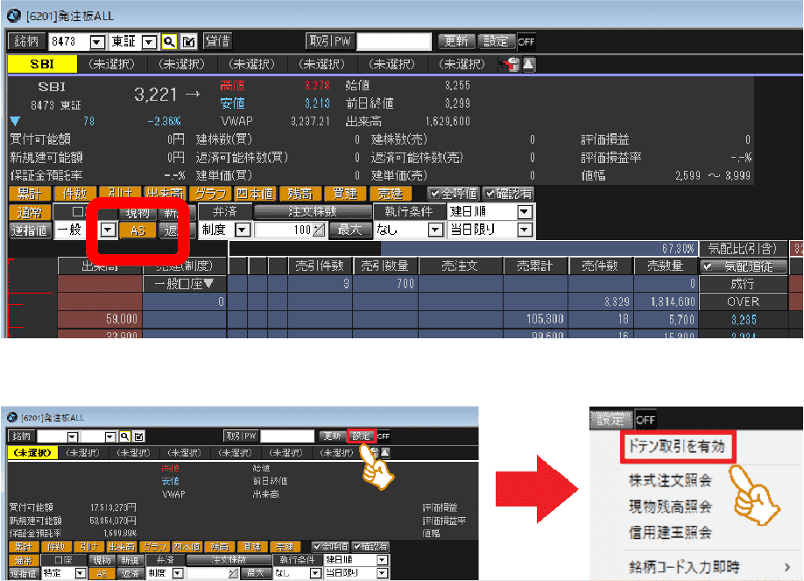Screen dimensions: 804x581
Task: Toggle the グラフ display button in top window
Action: point(210,194)
